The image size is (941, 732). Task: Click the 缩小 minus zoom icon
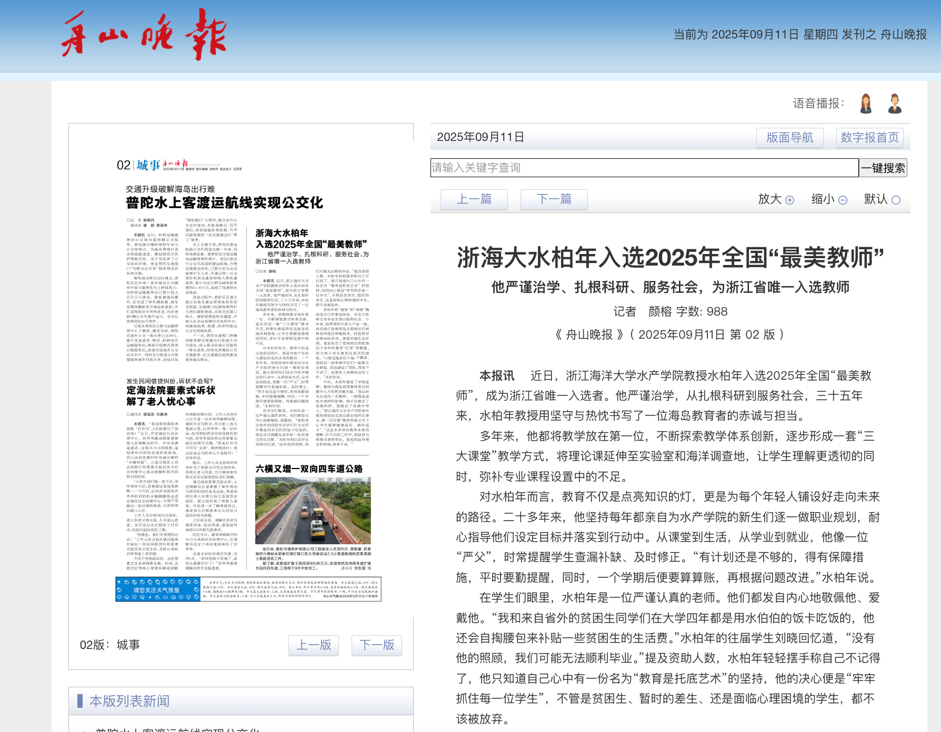(x=843, y=200)
